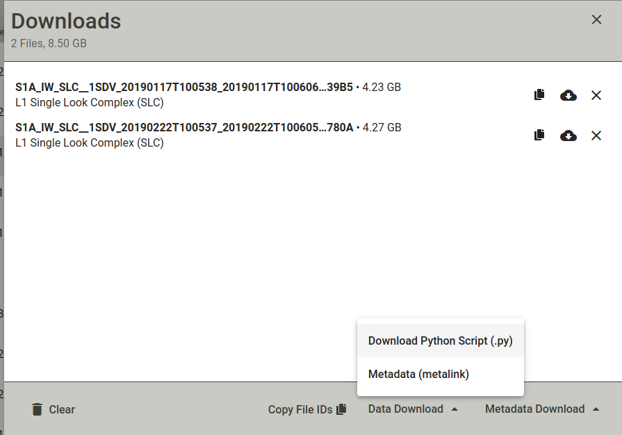Remove the 780A file from download queue
622x435 pixels.
pyautogui.click(x=596, y=136)
